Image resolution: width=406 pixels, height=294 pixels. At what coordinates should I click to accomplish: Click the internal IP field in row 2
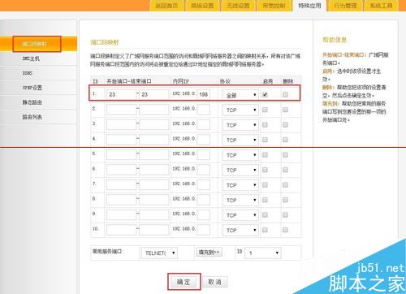click(x=204, y=110)
